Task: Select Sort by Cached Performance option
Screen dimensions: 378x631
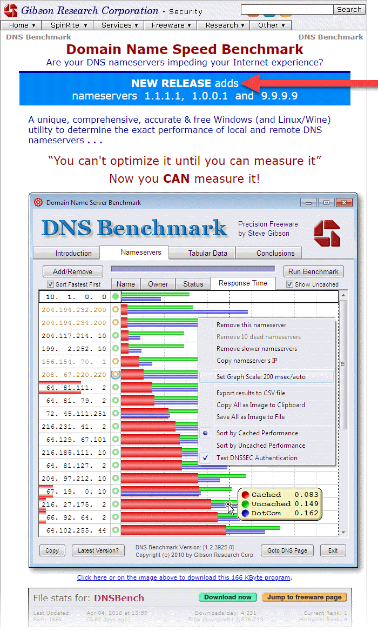Action: point(257,433)
